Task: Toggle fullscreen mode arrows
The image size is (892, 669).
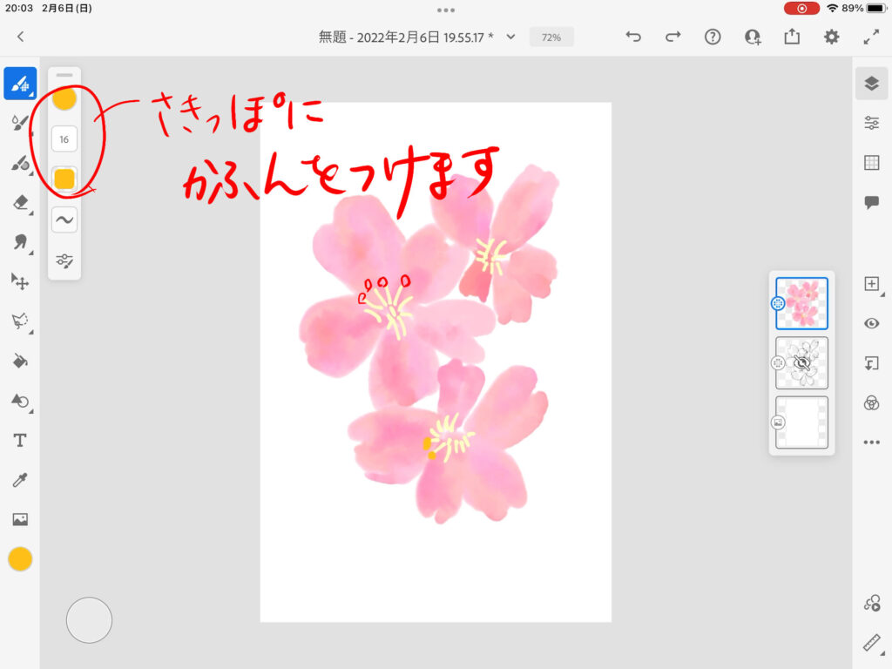Action: coord(871,37)
